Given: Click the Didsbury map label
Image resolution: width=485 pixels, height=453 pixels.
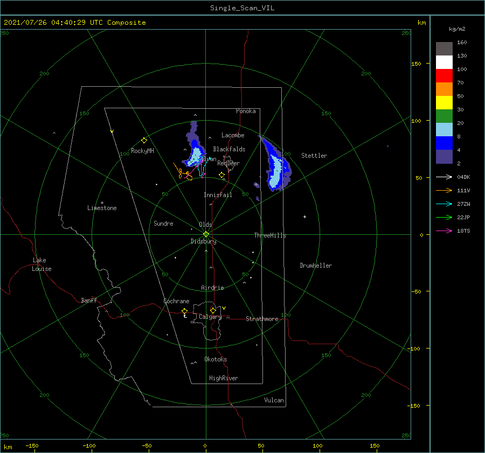Looking at the screenshot, I should click(203, 241).
